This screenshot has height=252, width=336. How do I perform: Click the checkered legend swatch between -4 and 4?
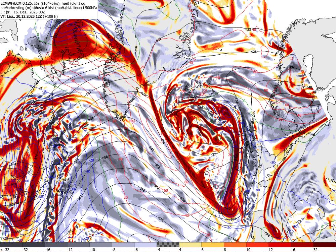pos(168,245)
